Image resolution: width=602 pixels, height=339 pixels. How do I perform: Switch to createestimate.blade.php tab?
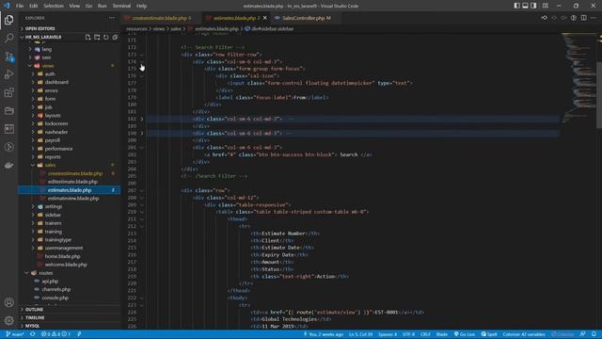click(159, 18)
